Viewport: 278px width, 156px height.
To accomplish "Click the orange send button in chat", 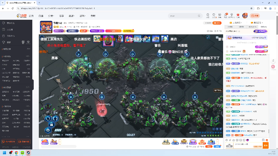I will [265, 145].
